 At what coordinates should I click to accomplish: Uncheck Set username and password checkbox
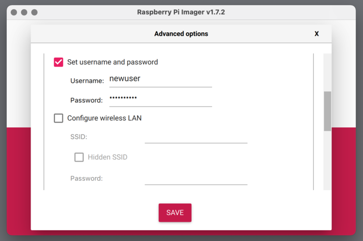[x=58, y=62]
